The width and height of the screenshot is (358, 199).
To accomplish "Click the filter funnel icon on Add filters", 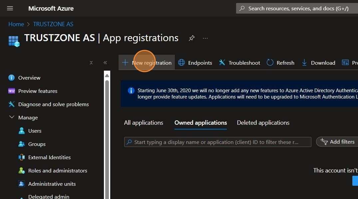I will (324, 142).
